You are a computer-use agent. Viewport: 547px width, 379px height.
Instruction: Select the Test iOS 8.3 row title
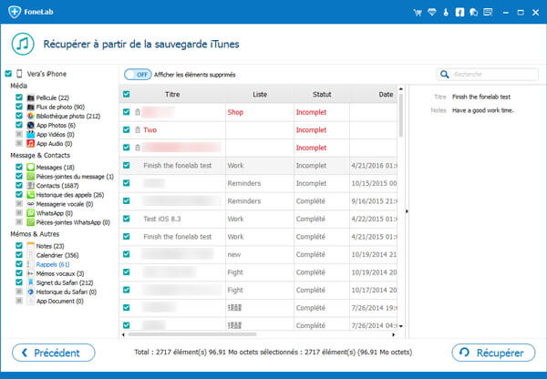[x=162, y=219]
